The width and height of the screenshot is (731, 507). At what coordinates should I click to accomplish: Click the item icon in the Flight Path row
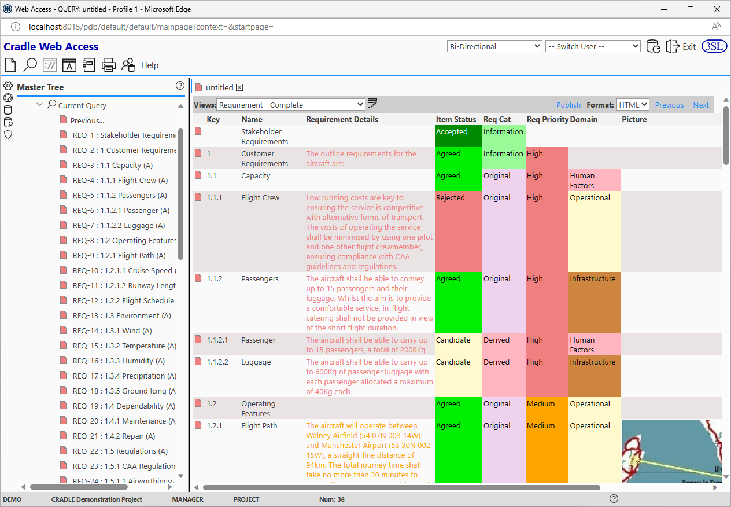tap(198, 425)
